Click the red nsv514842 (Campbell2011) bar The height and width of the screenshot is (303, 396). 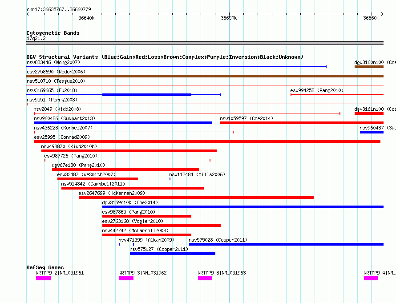click(x=133, y=188)
